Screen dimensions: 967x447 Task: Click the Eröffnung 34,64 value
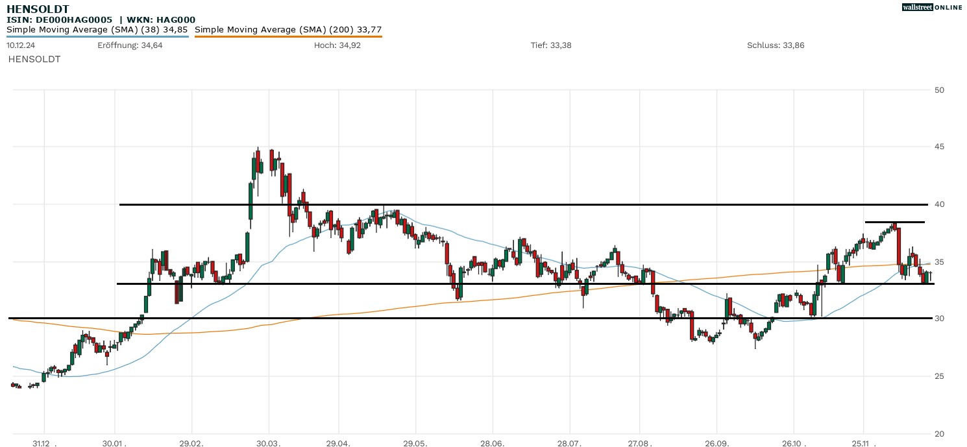130,45
